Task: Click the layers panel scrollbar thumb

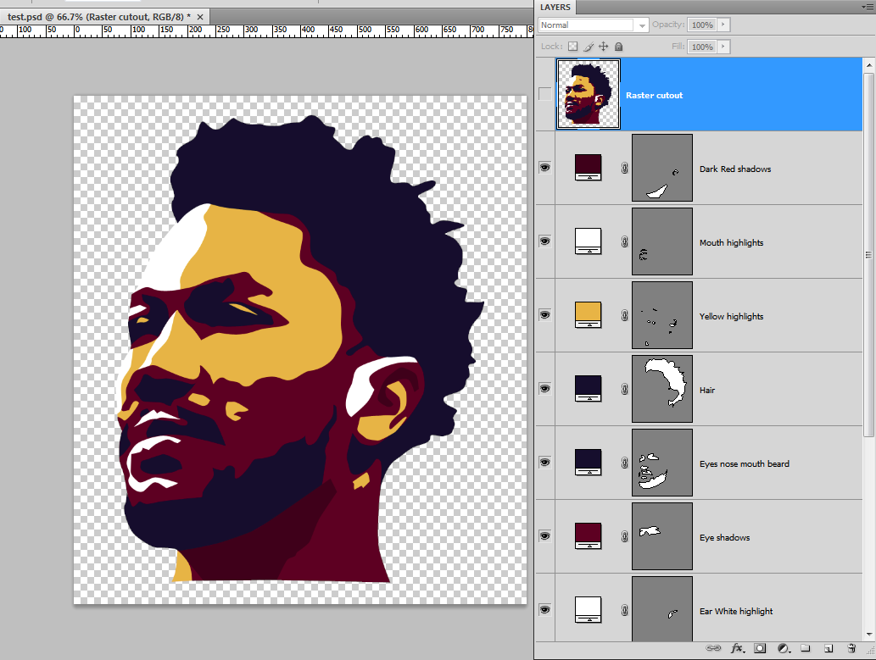Action: click(x=868, y=255)
